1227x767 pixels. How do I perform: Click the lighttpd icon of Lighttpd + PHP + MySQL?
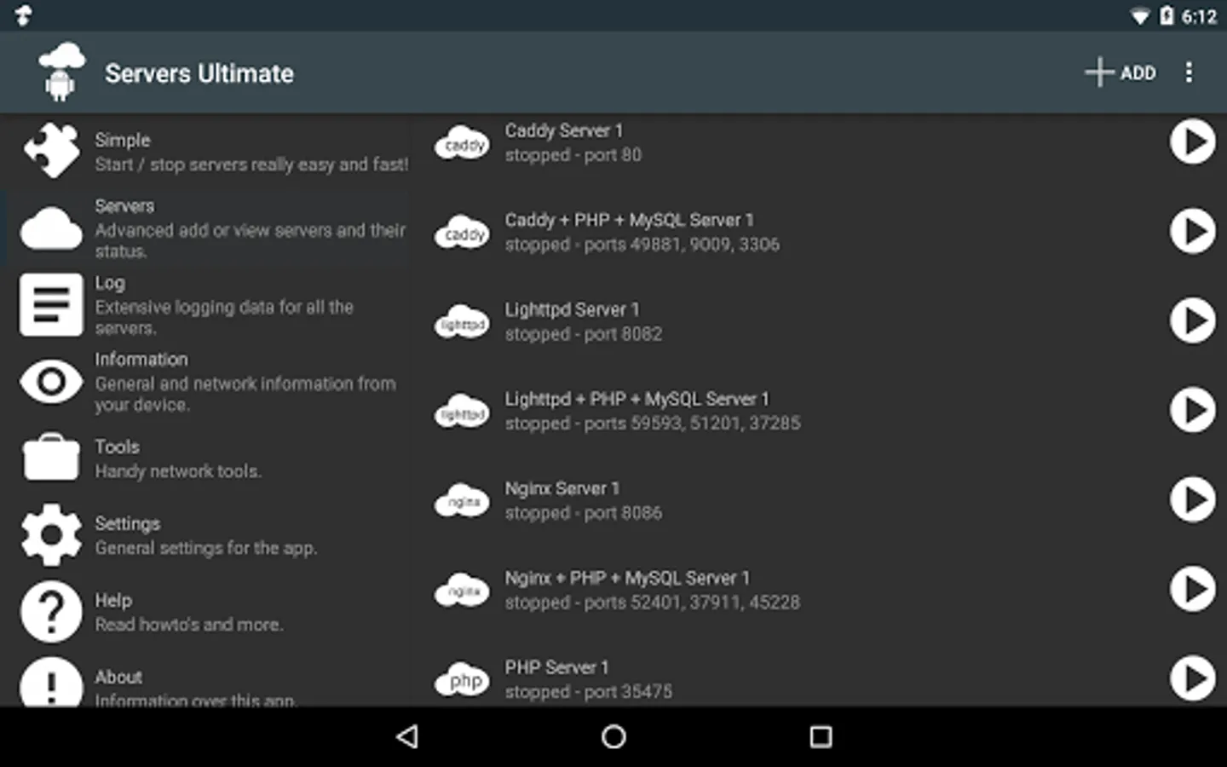click(463, 412)
